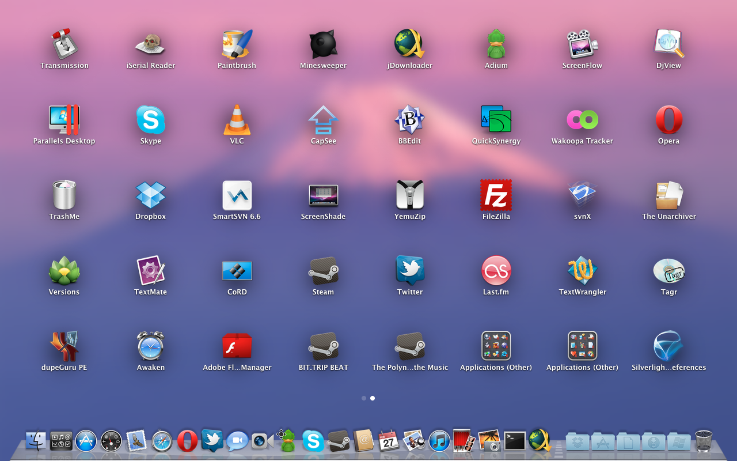Image resolution: width=737 pixels, height=461 pixels.
Task: Launch TextMate editor
Action: click(x=151, y=271)
